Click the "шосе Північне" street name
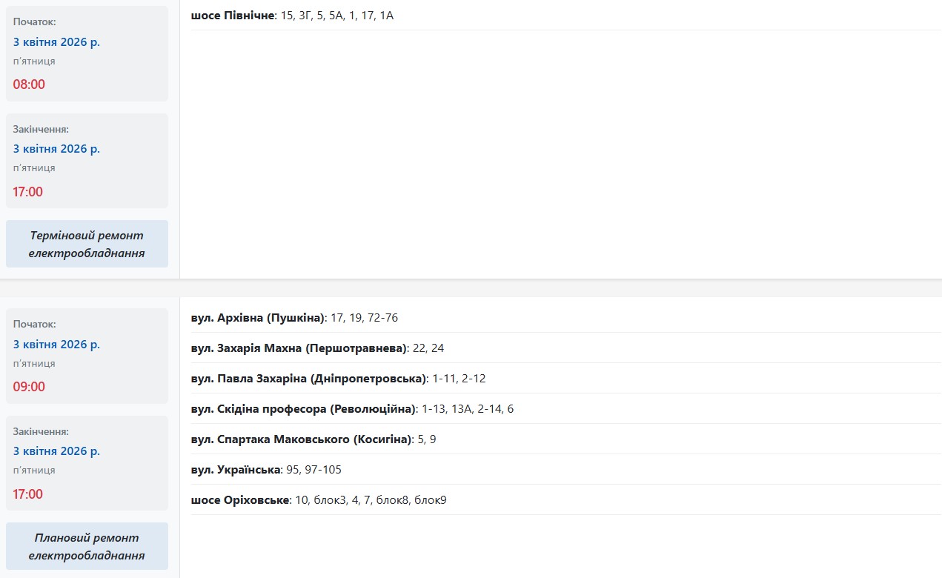The height and width of the screenshot is (578, 942). coord(232,15)
